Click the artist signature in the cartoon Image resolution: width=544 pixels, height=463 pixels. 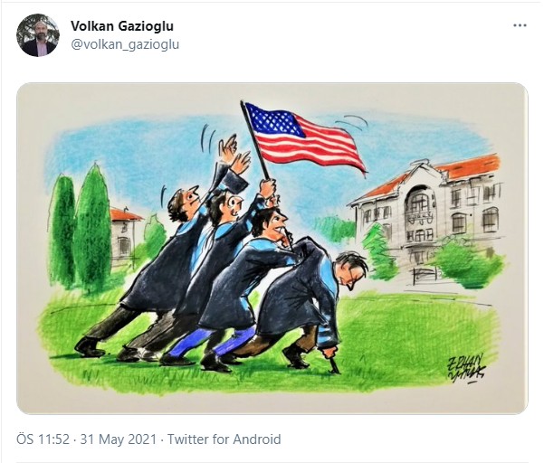pos(467,368)
